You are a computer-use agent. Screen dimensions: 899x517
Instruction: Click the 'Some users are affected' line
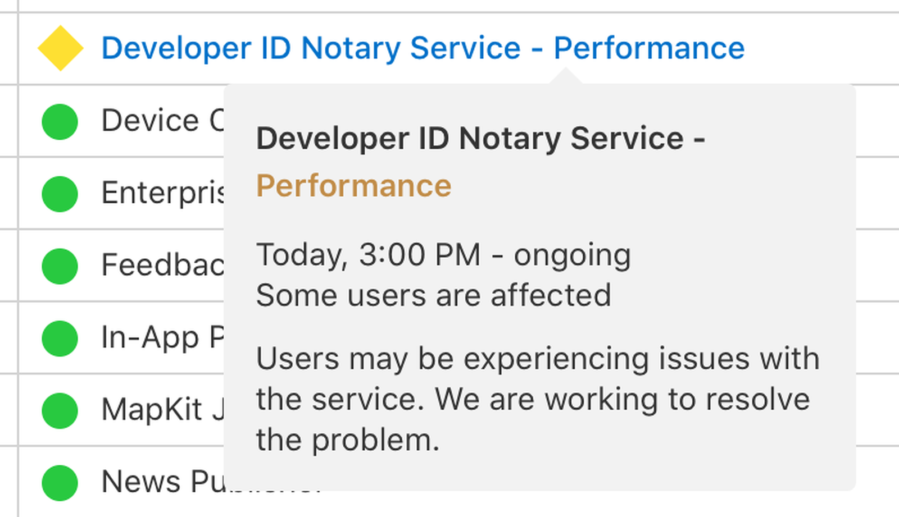coord(433,296)
